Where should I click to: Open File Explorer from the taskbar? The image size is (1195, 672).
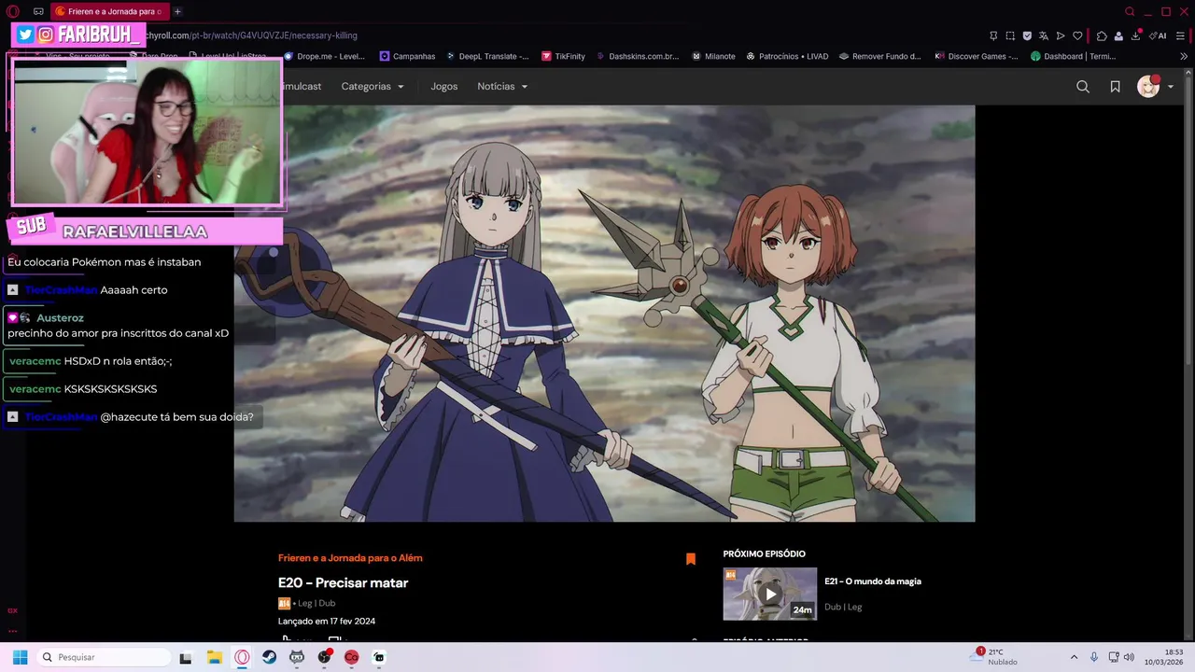tap(215, 657)
